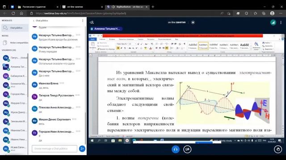The image size is (286, 160).
Task: Click Найти in Word editing group
Action: [x=266, y=43]
